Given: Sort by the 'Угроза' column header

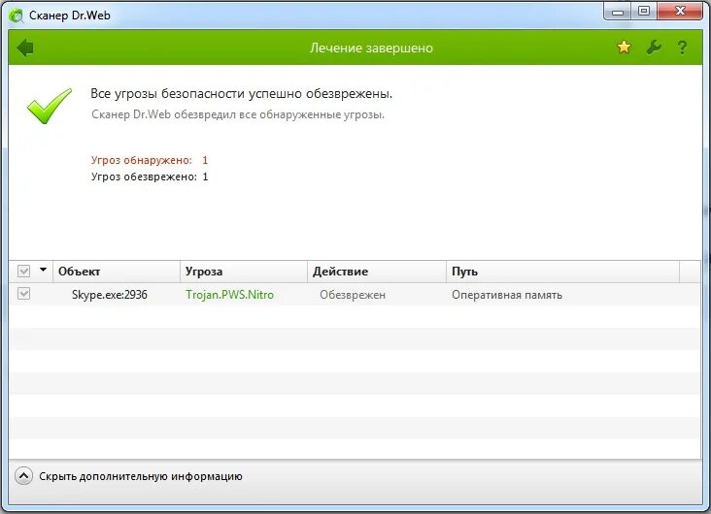Looking at the screenshot, I should 244,272.
